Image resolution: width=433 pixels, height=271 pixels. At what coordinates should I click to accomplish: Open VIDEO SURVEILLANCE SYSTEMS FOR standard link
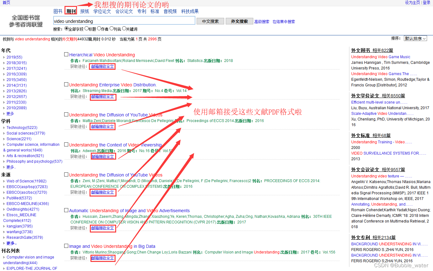coord(389,153)
